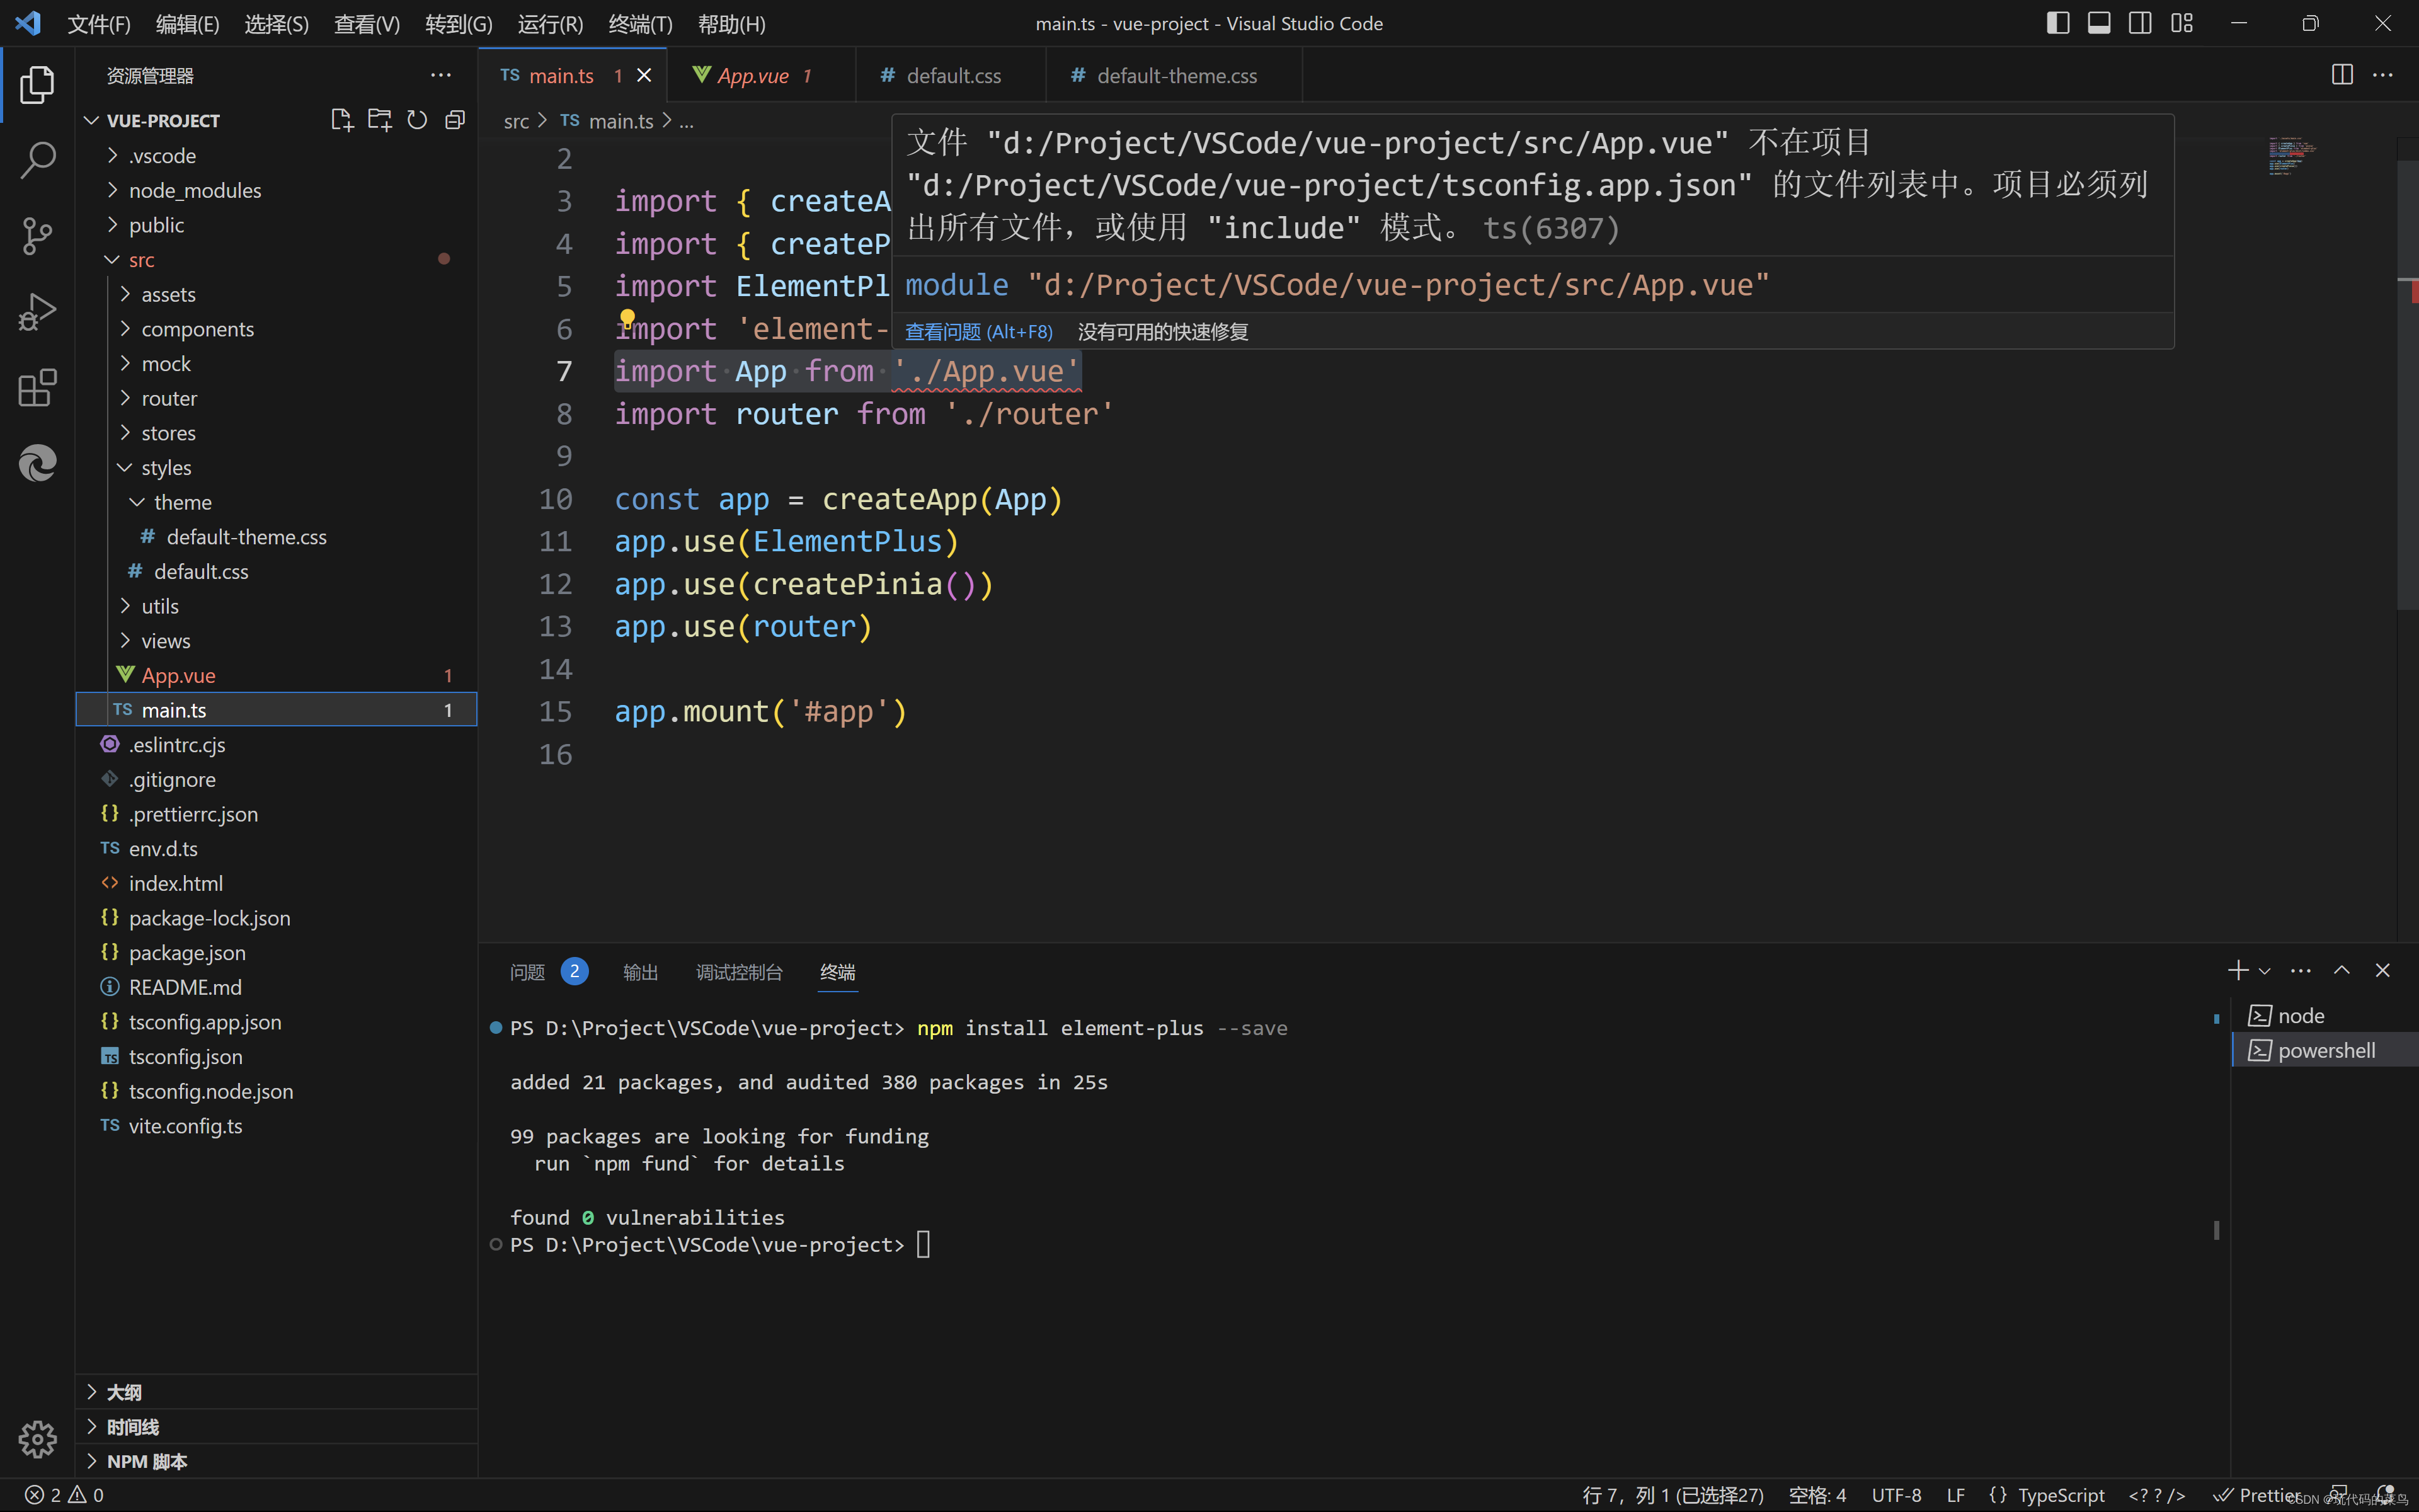Collapse the styles folder

click(x=166, y=467)
